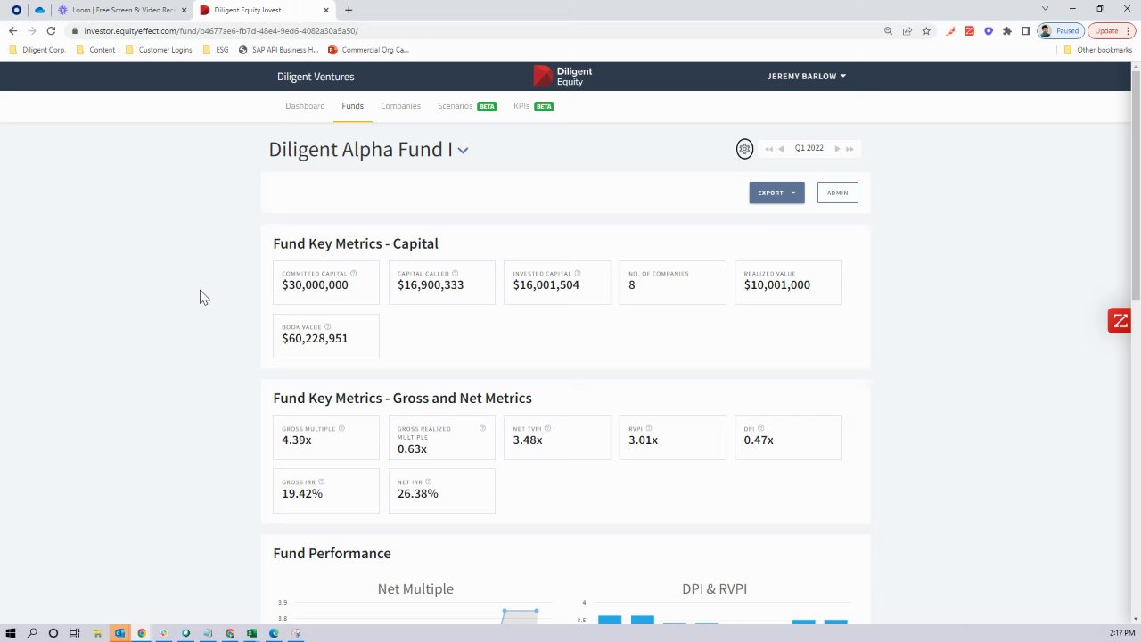Show info tooltip for DPI

[x=760, y=429]
